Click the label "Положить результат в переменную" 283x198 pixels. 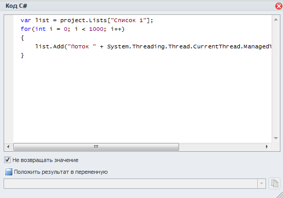click(61, 172)
